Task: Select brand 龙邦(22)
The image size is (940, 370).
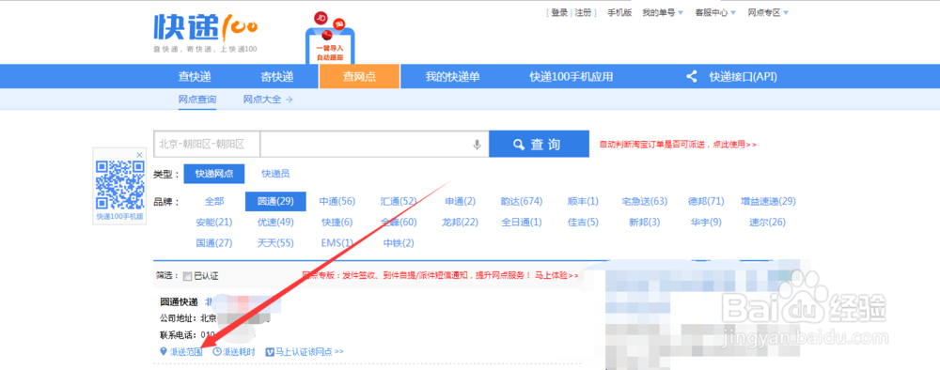Action: pyautogui.click(x=461, y=223)
